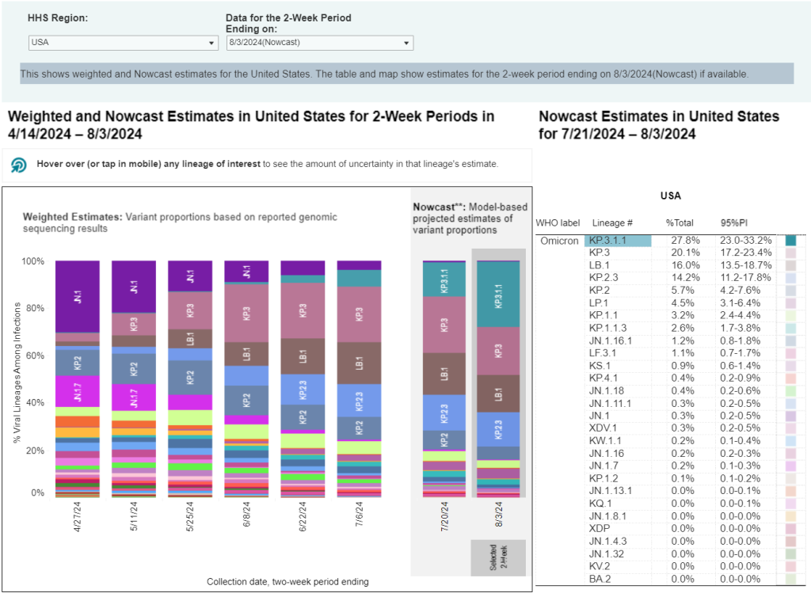Select the highlighted KP.3.1.1 lineage cell
This screenshot has height=597, width=811.
tap(619, 241)
